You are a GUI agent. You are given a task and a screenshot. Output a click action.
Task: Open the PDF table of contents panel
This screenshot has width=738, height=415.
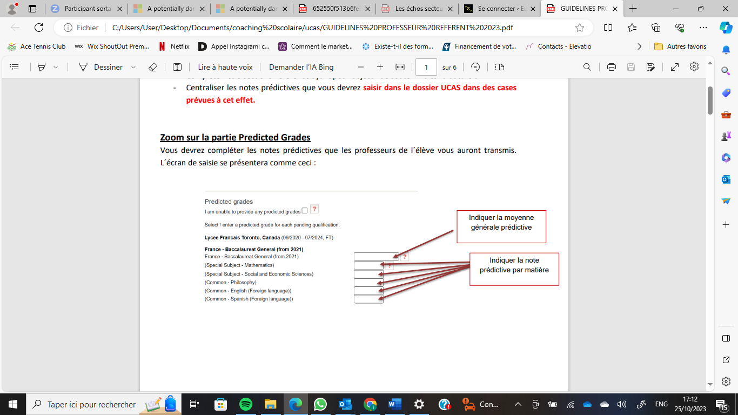[15, 67]
